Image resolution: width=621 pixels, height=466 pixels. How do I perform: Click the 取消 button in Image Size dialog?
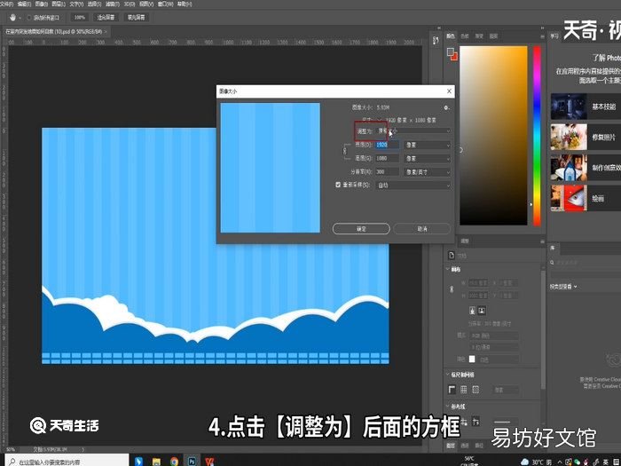tap(422, 229)
